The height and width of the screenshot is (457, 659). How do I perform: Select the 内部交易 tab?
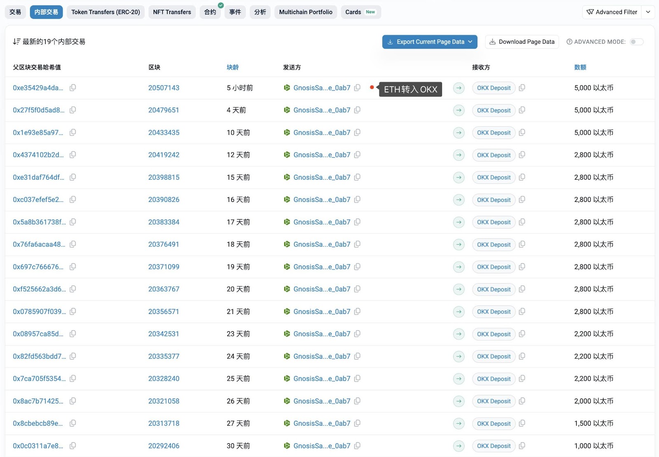47,12
